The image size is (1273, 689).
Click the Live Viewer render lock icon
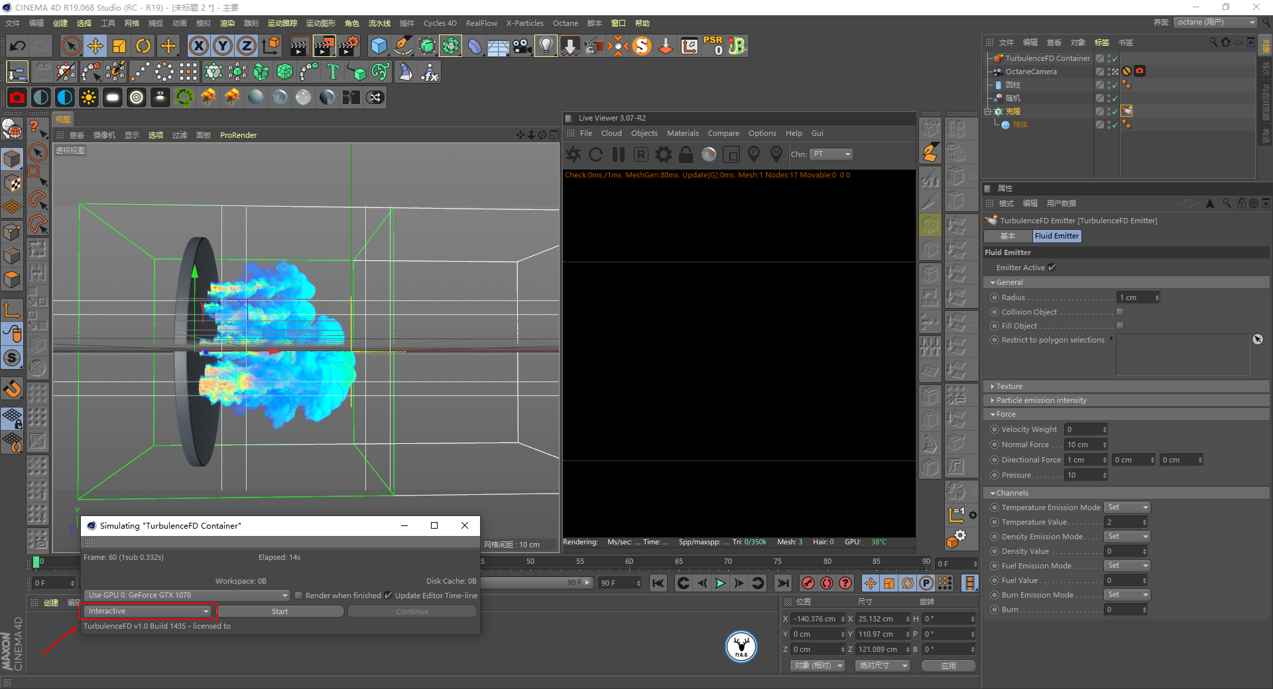click(x=686, y=154)
